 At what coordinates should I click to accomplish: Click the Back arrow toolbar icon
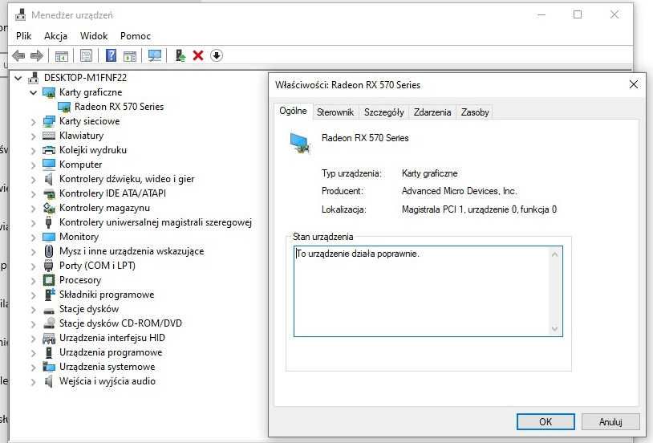tap(18, 55)
